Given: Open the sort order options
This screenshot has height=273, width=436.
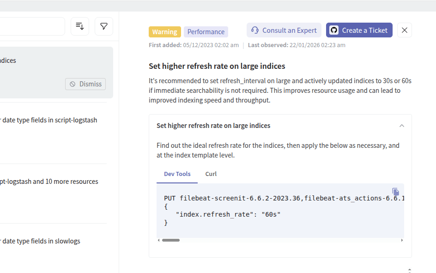Looking at the screenshot, I should (x=79, y=26).
